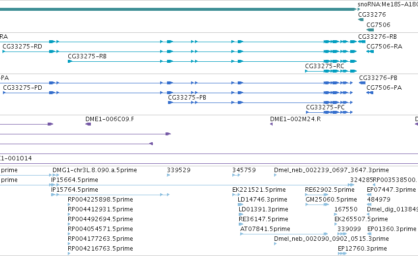Select protein CG33275-PC label
The height and width of the screenshot is (256, 418).
pos(325,107)
